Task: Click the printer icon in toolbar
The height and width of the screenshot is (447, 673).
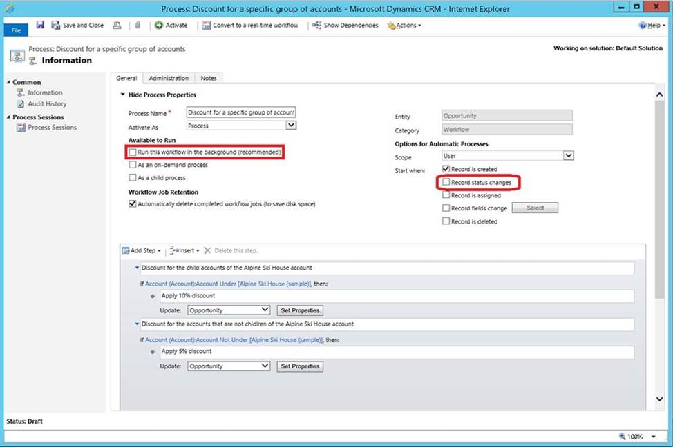Action: 117,26
